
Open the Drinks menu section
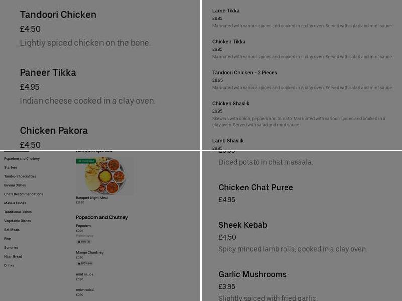(8, 265)
